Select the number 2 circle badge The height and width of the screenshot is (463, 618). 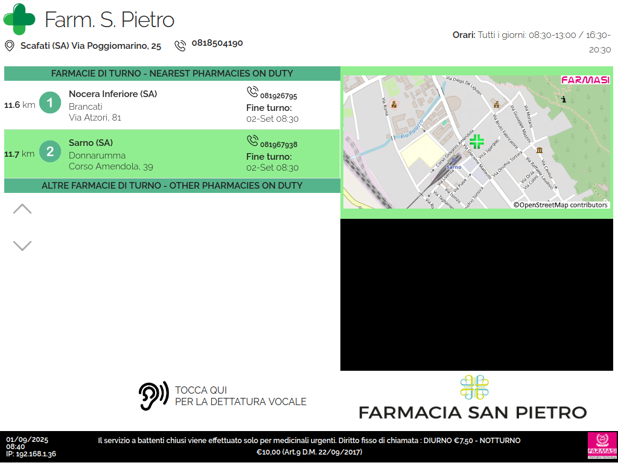pyautogui.click(x=50, y=152)
